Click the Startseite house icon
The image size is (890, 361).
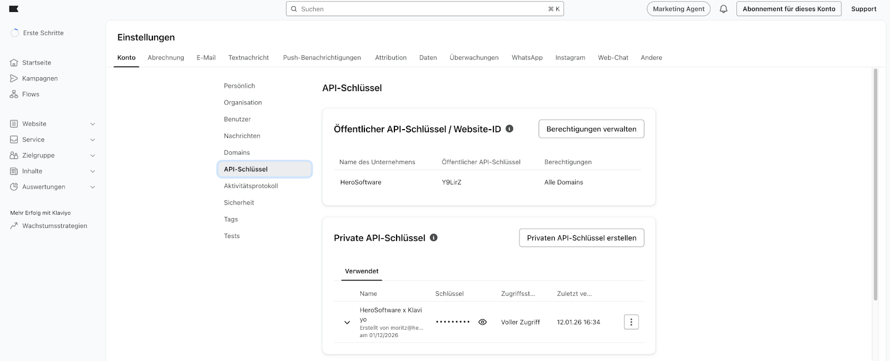click(x=14, y=63)
